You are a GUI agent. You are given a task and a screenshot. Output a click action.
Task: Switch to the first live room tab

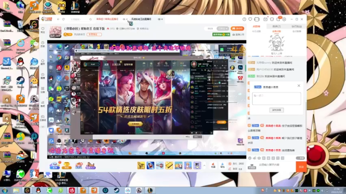[107, 19]
